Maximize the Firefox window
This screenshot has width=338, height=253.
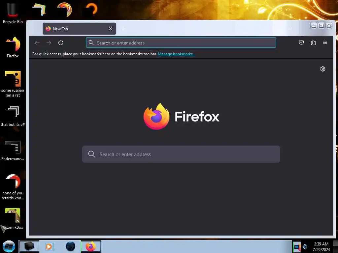tap(321, 26)
